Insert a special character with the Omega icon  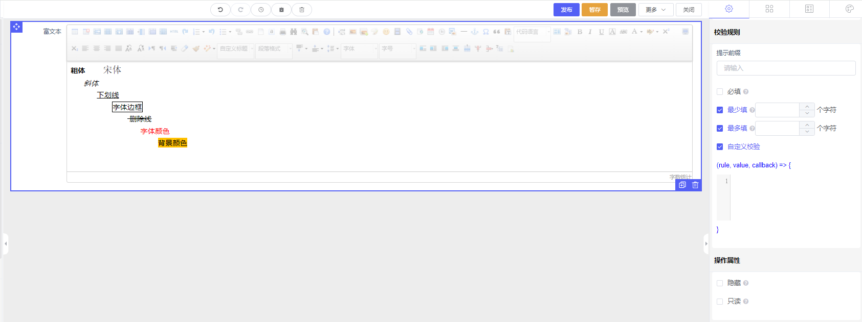485,32
